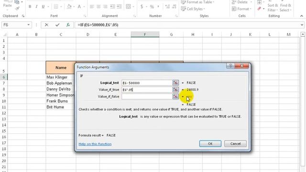Select column F header

point(145,34)
